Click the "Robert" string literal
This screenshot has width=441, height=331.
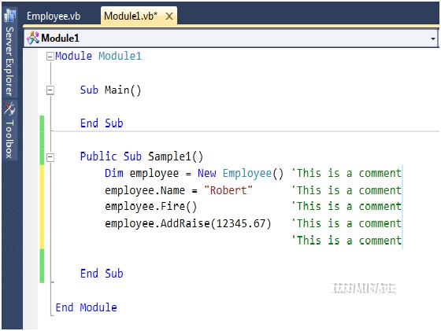tap(228, 190)
